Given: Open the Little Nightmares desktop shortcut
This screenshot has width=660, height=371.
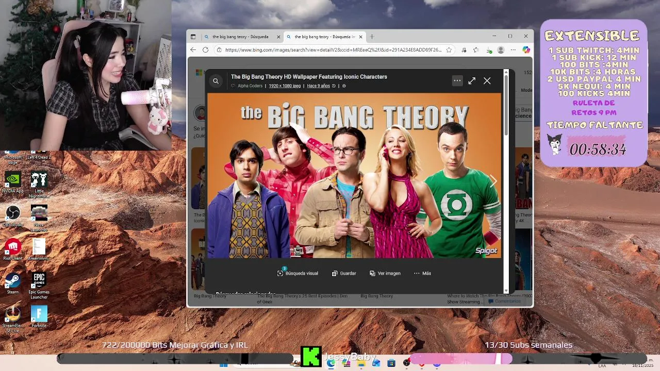Looking at the screenshot, I should coord(39,184).
